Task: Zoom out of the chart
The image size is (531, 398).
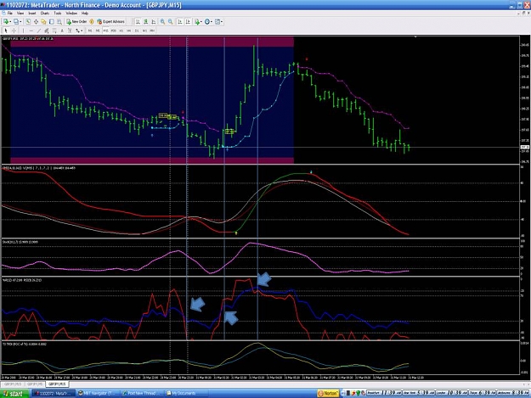Action: [x=170, y=22]
